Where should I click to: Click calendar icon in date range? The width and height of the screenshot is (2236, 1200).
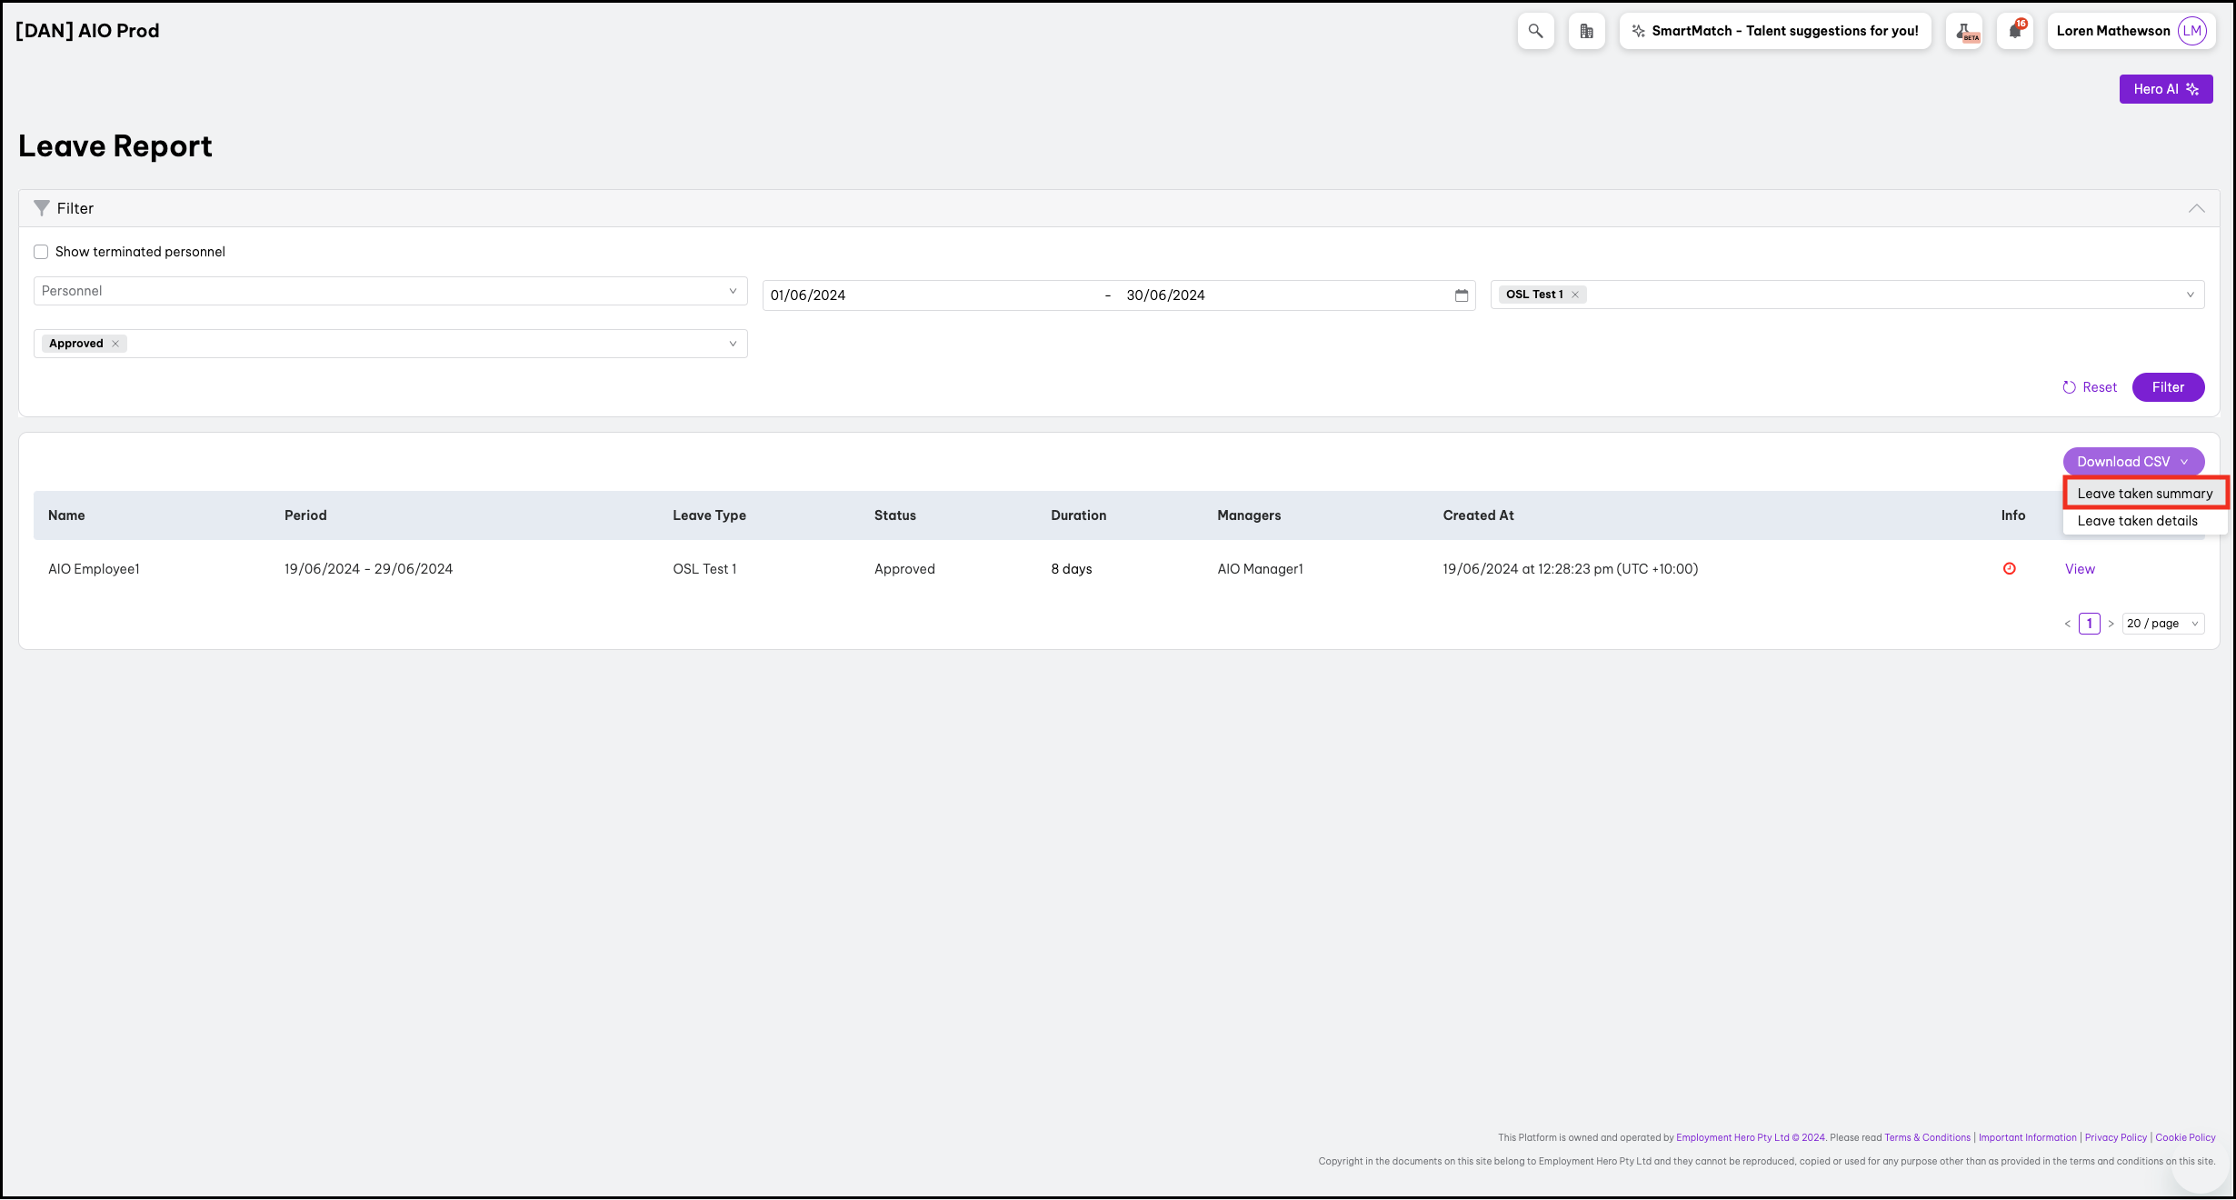pyautogui.click(x=1462, y=295)
